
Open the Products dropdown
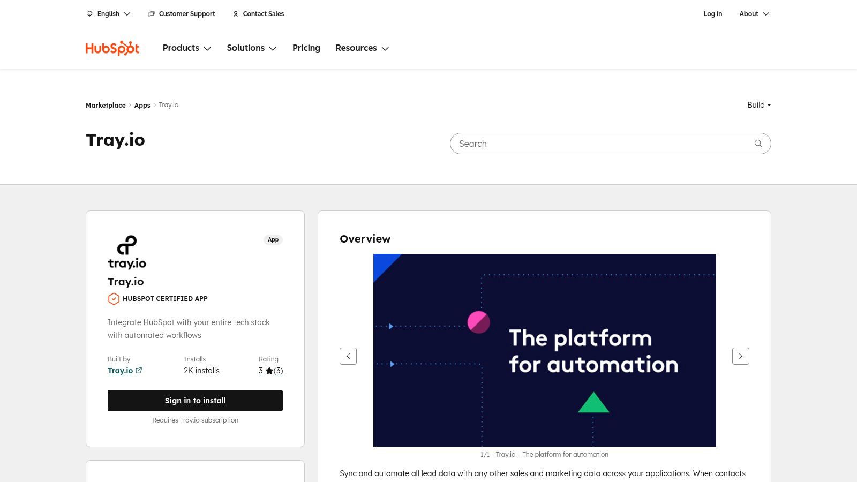tap(186, 48)
